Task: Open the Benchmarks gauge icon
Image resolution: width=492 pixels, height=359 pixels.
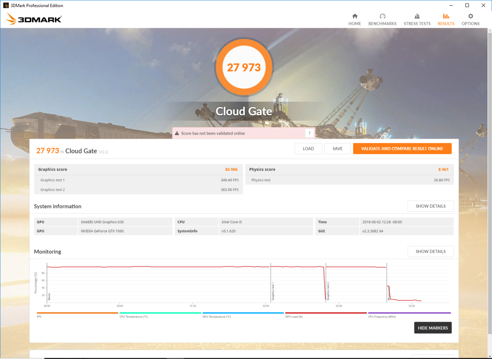Action: pos(382,16)
